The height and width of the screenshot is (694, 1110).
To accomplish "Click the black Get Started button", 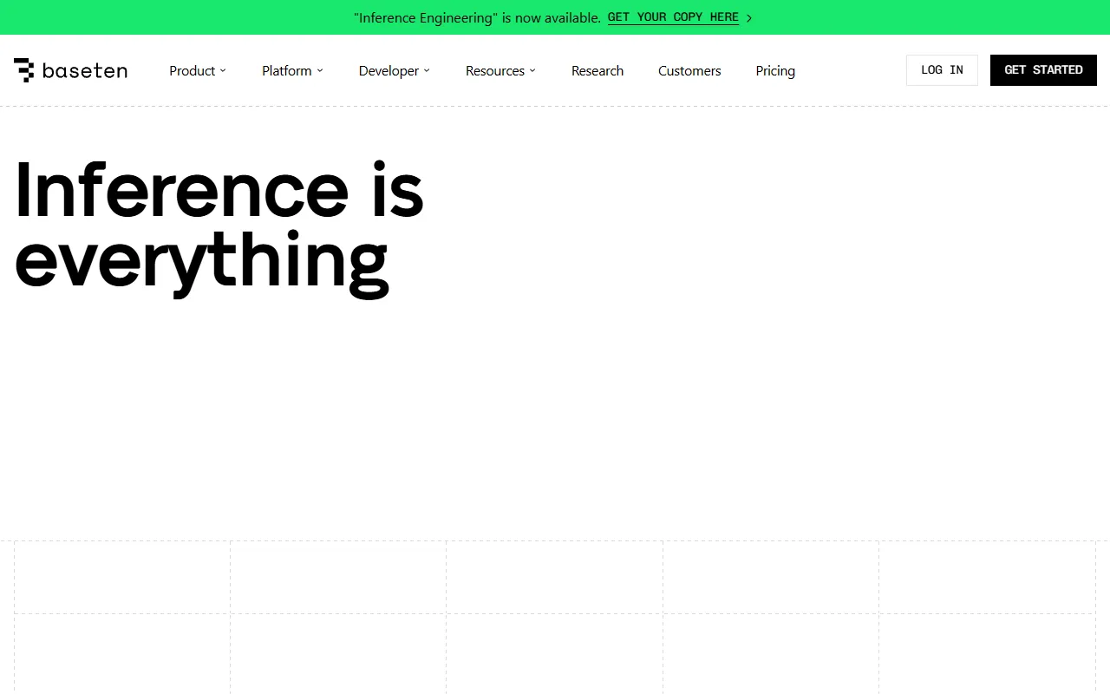I will click(1043, 70).
